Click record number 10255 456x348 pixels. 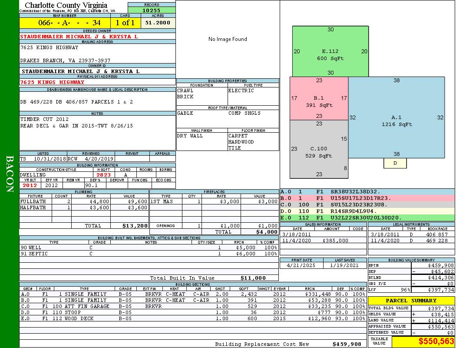coord(151,10)
